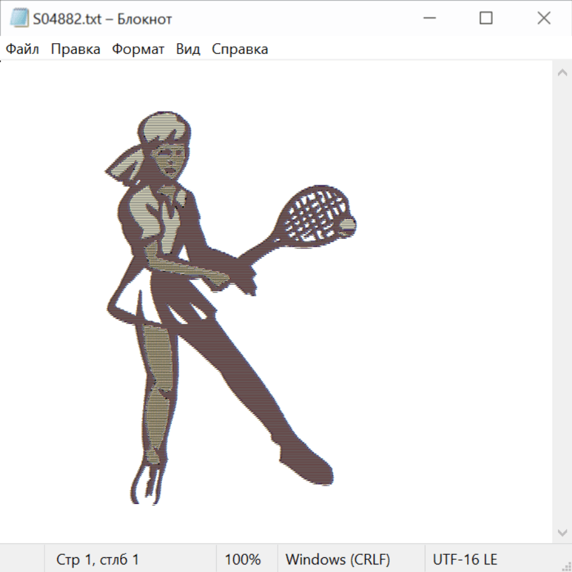Click the 100% zoom level in the status bar
Viewport: 572px width, 572px height.
243,559
